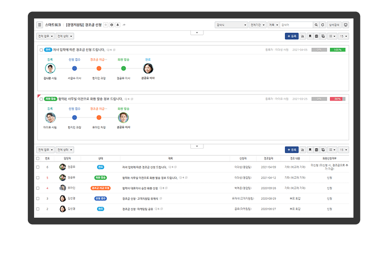Sort by the 신청자 column header
This screenshot has height=255, width=388.
tap(243, 158)
